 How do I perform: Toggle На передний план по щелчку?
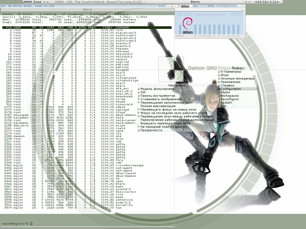(177, 127)
